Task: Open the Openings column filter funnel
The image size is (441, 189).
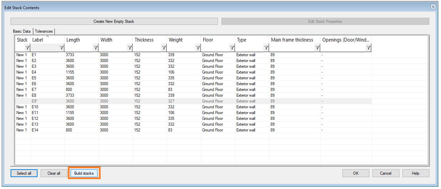Action: [368, 48]
